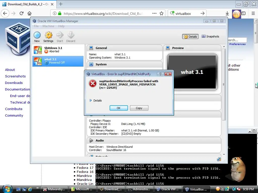
Task: Switch to Details view button
Action: pyautogui.click(x=190, y=36)
